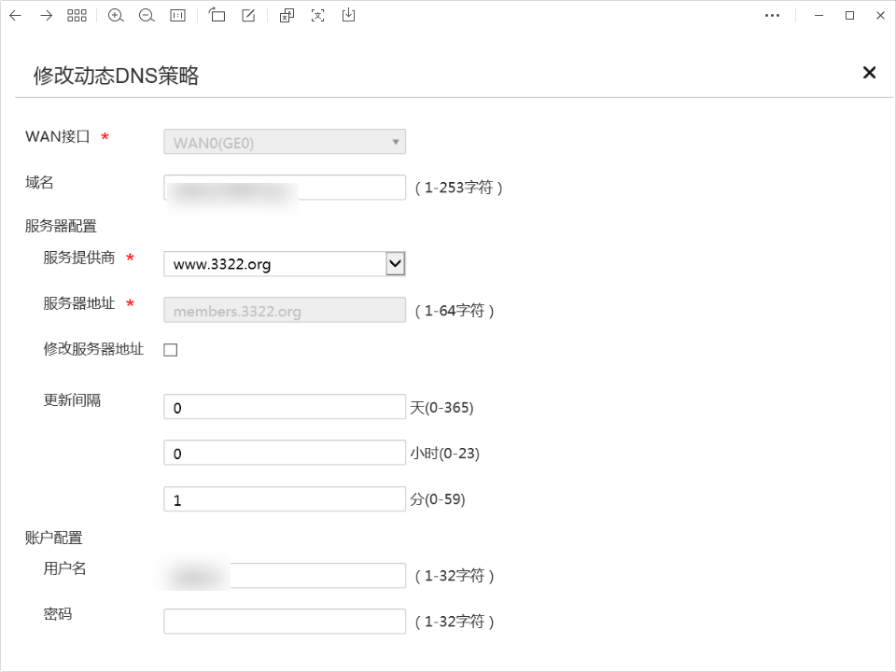896x672 pixels.
Task: Click the back arrow icon
Action: [x=15, y=16]
